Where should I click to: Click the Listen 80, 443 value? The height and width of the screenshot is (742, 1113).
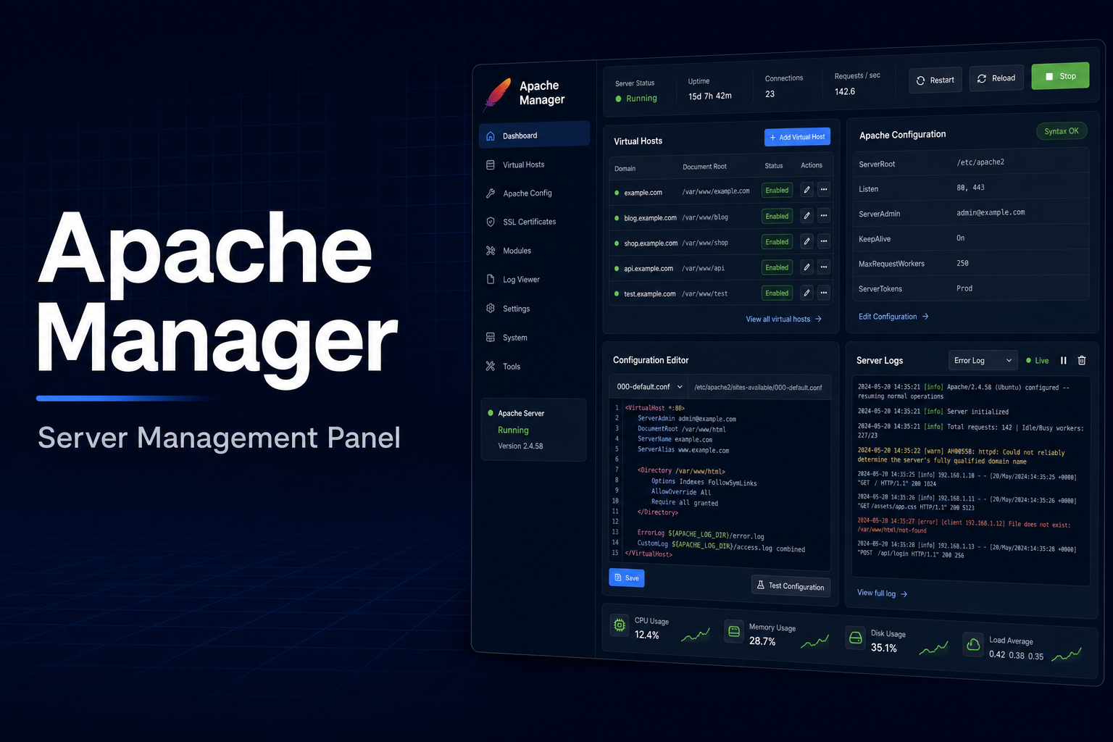click(970, 188)
